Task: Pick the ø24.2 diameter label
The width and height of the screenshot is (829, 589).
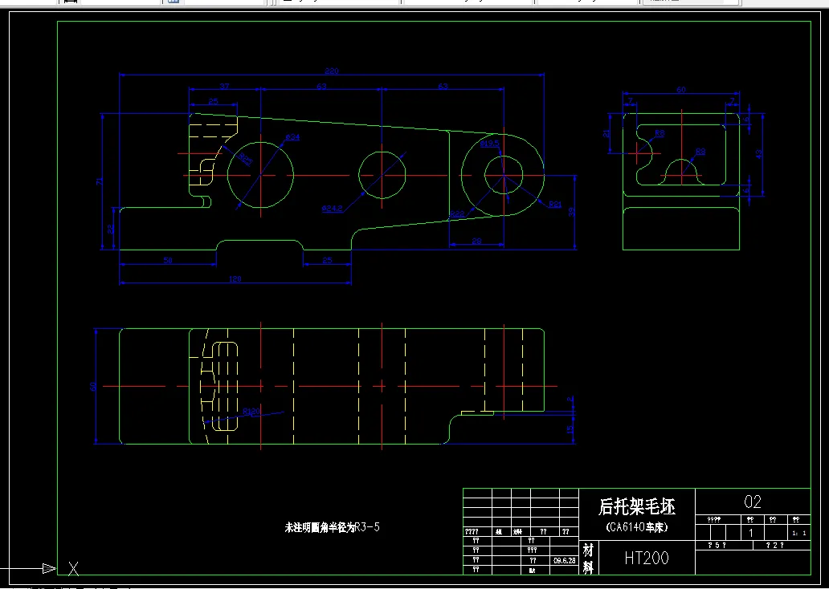Action: 332,208
